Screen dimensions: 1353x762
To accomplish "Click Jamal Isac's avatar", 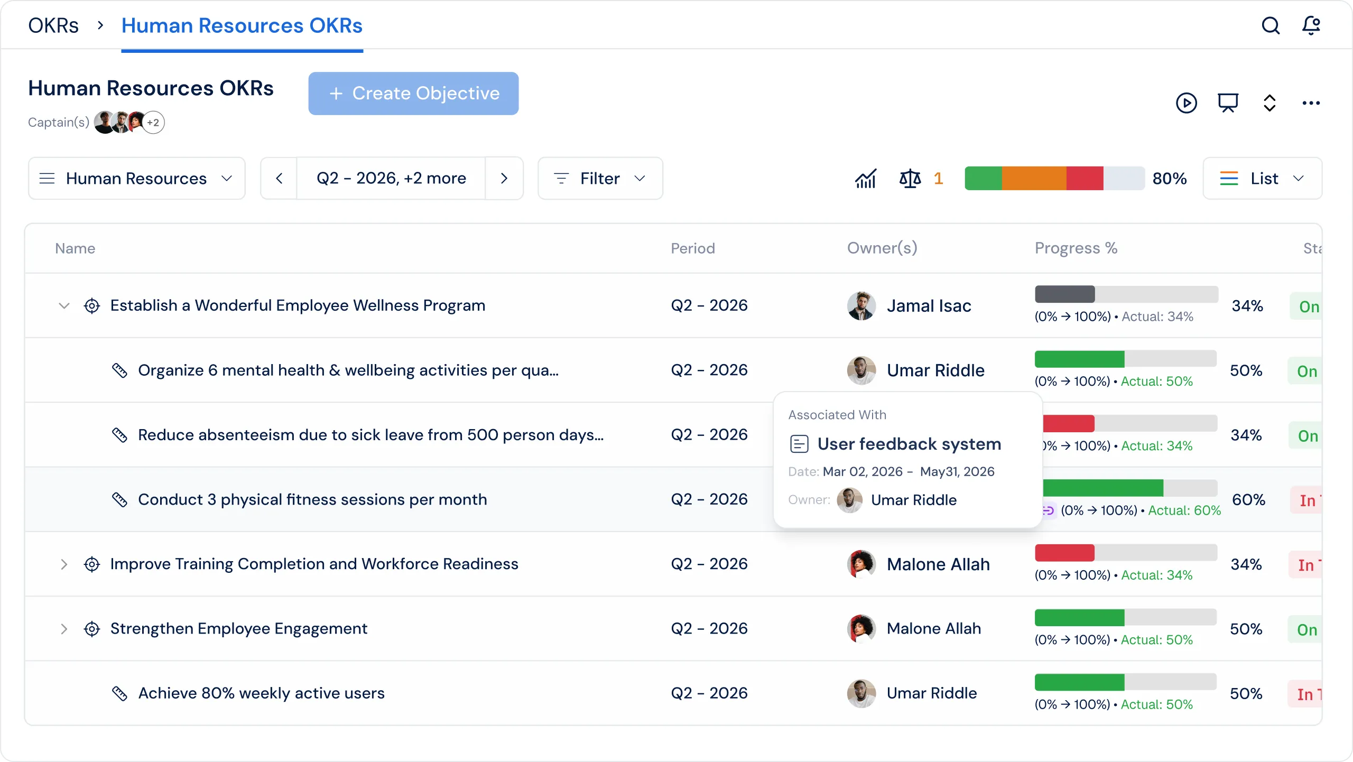I will (861, 306).
